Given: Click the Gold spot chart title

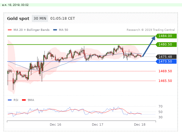Looking at the screenshot, I should tap(18, 18).
